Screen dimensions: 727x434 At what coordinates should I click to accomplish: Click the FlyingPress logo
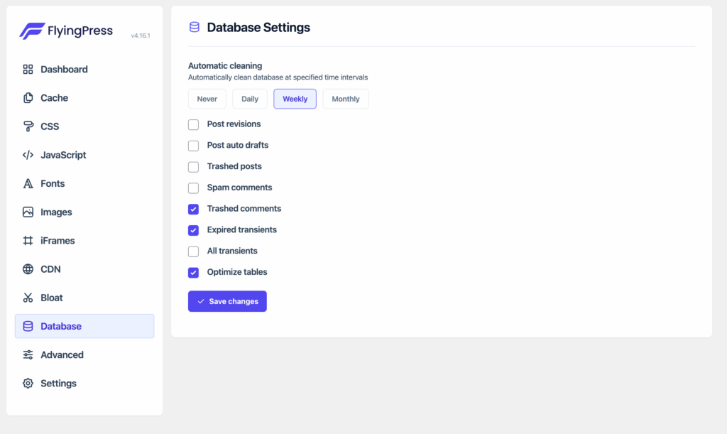(x=65, y=30)
